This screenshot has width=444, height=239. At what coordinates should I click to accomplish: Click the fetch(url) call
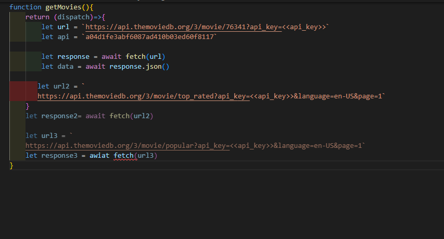pos(145,57)
